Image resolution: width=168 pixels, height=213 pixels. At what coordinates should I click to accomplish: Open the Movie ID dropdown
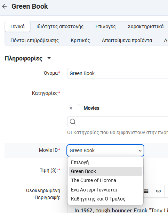105,150
